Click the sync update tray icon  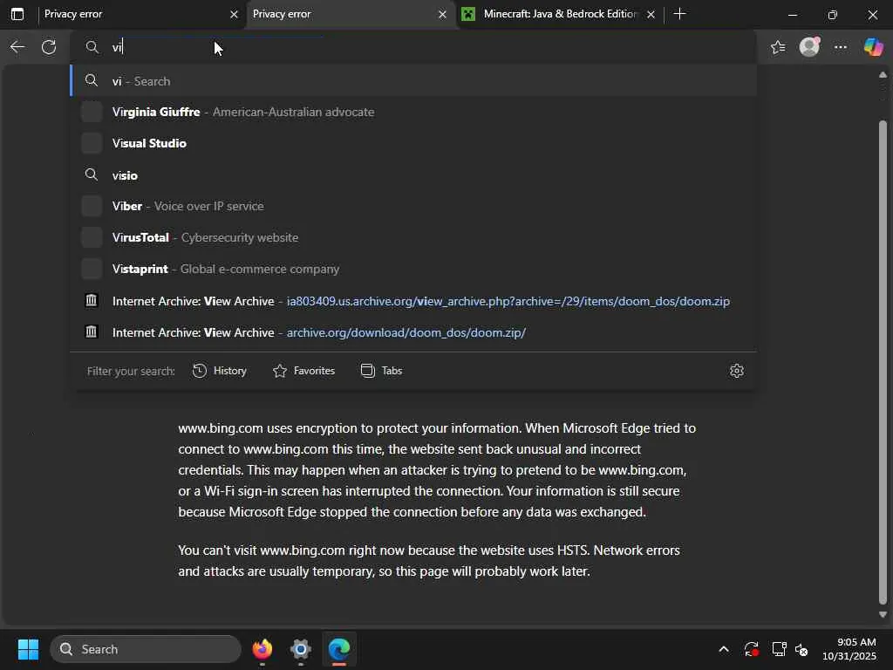pos(751,649)
